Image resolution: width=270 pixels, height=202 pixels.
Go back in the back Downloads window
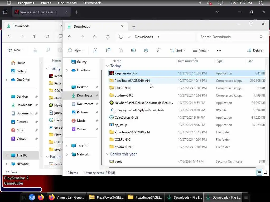click(9, 36)
